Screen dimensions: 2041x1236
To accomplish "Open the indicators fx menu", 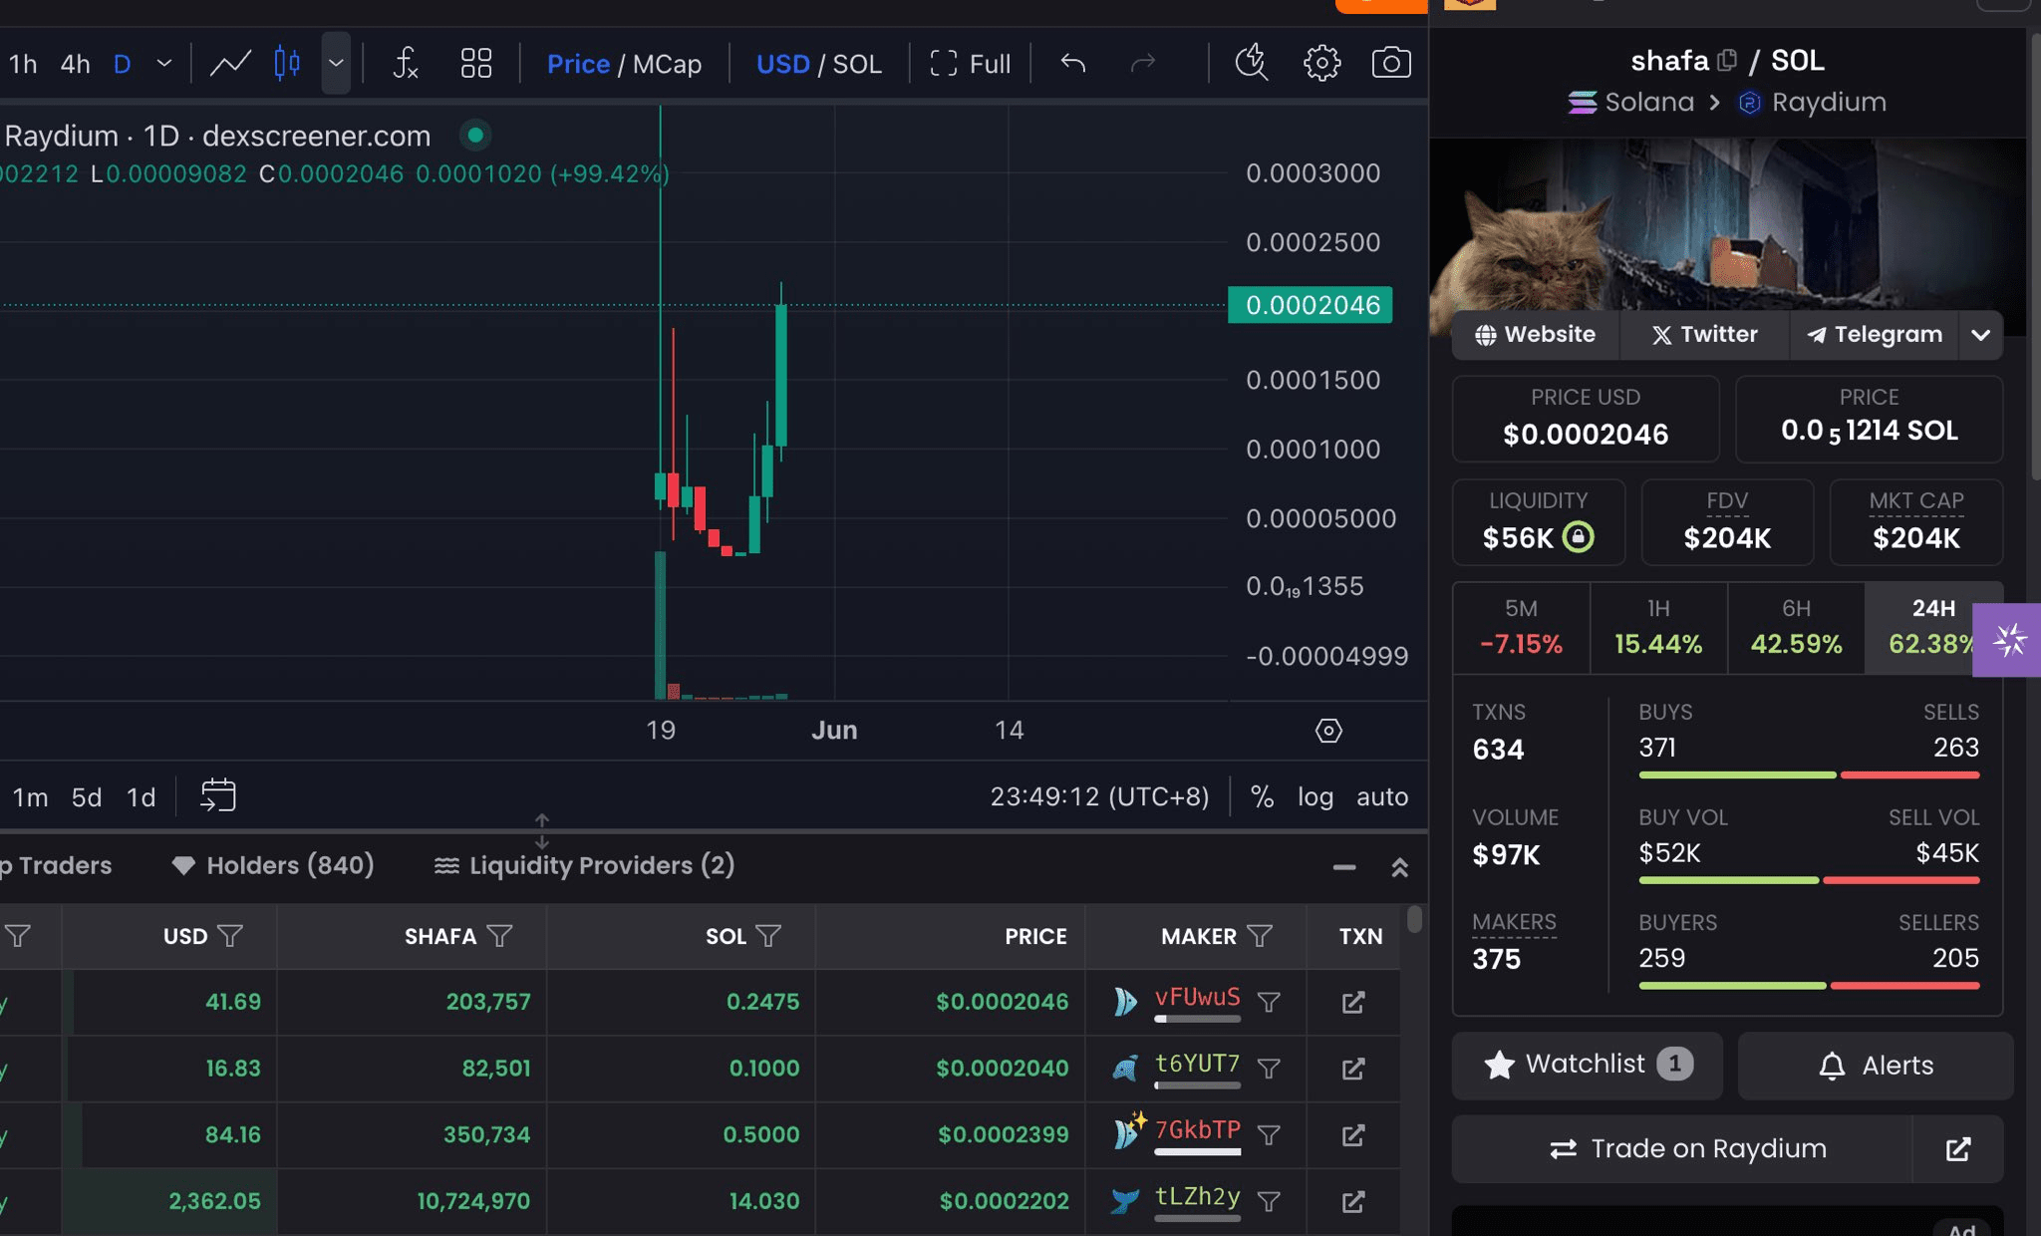I will (405, 64).
